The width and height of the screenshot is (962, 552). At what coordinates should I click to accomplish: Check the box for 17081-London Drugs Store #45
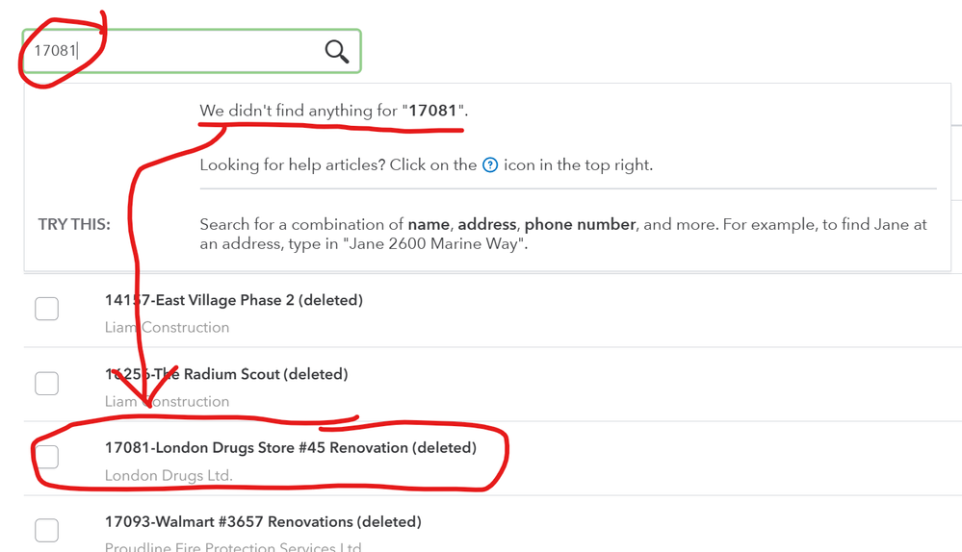click(46, 457)
